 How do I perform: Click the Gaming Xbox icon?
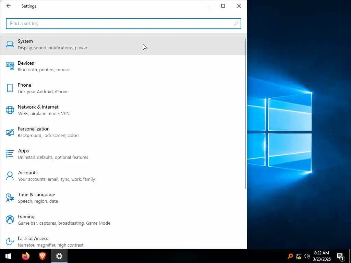point(10,220)
